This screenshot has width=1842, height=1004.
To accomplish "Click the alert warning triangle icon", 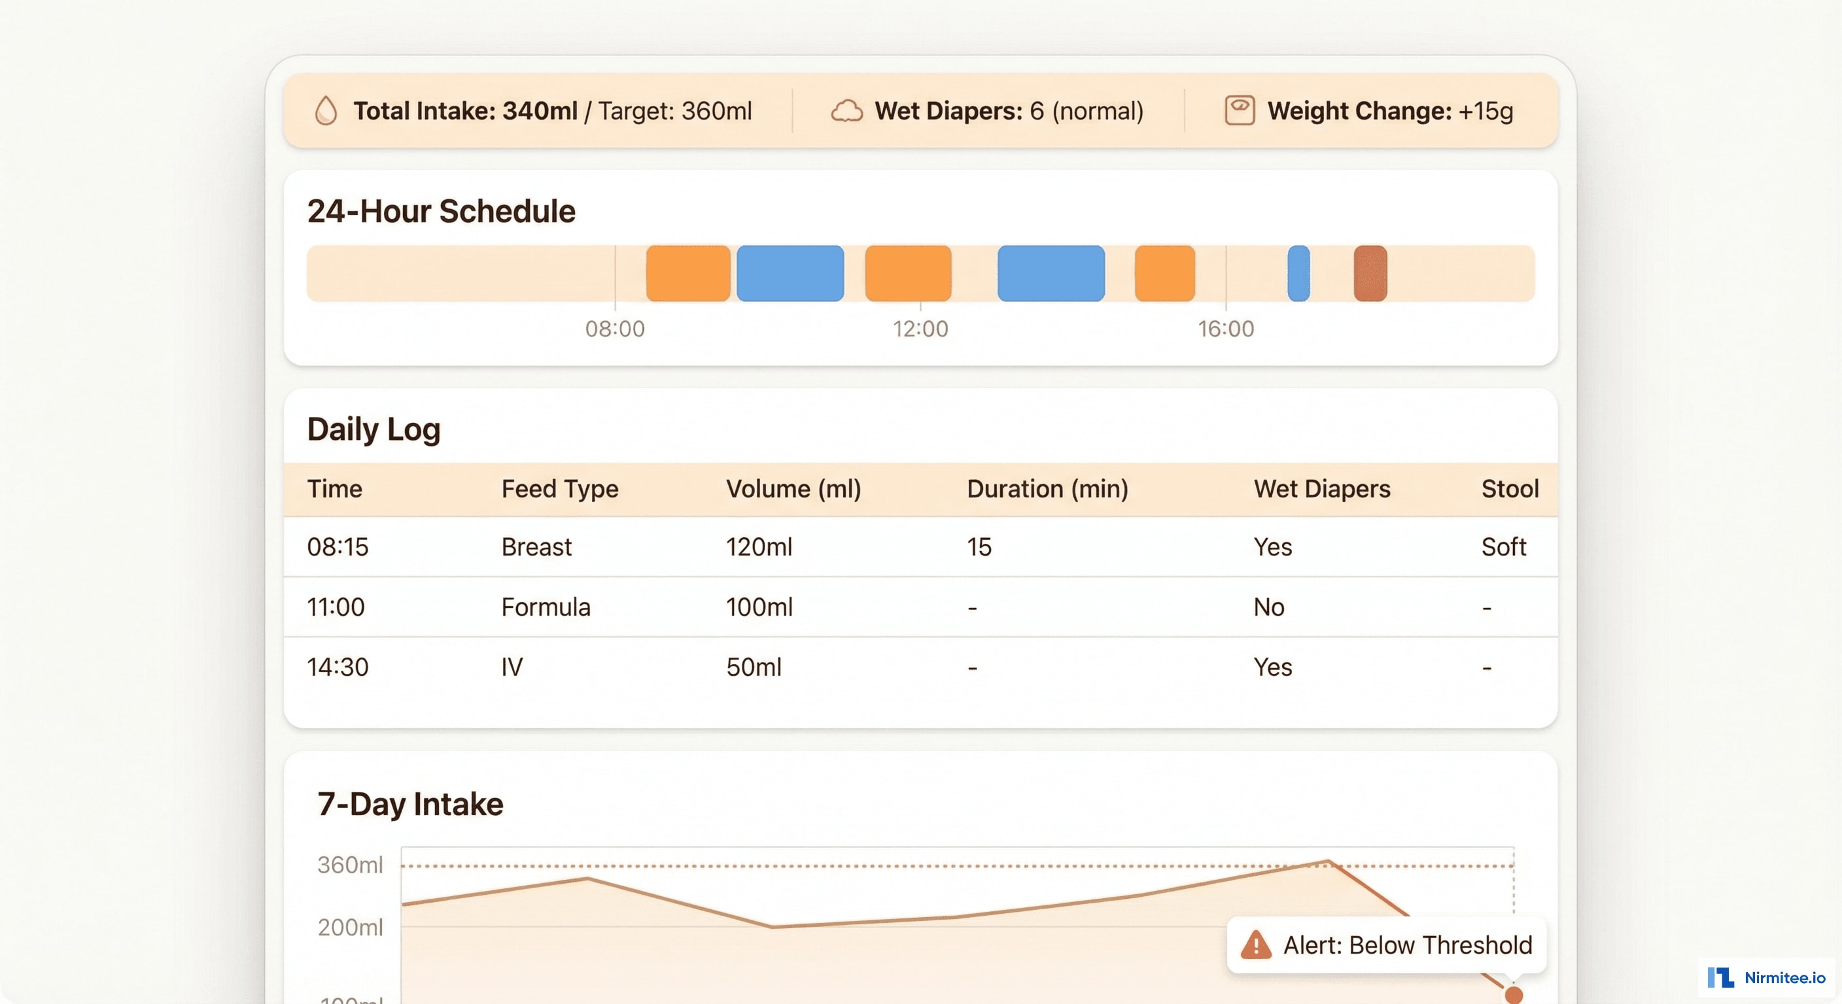I will click(1257, 945).
